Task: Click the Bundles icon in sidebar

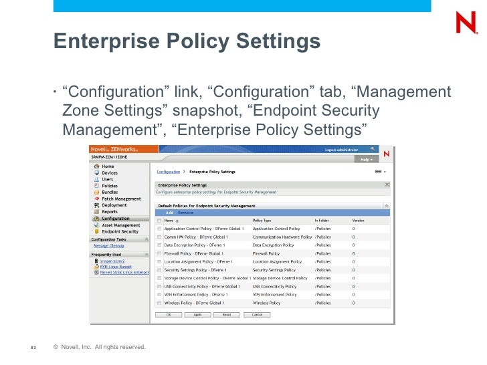Action: [96, 193]
